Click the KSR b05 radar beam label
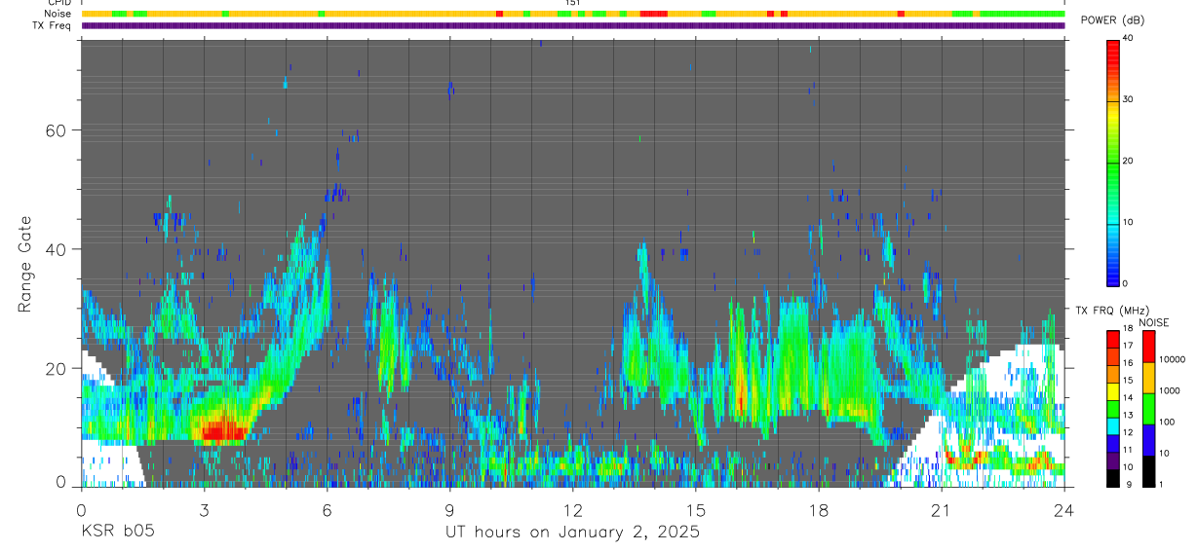The width and height of the screenshot is (1197, 552). tap(117, 532)
